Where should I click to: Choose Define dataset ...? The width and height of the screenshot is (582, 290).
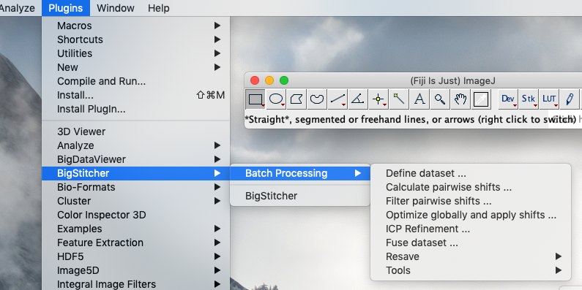pyautogui.click(x=471, y=173)
